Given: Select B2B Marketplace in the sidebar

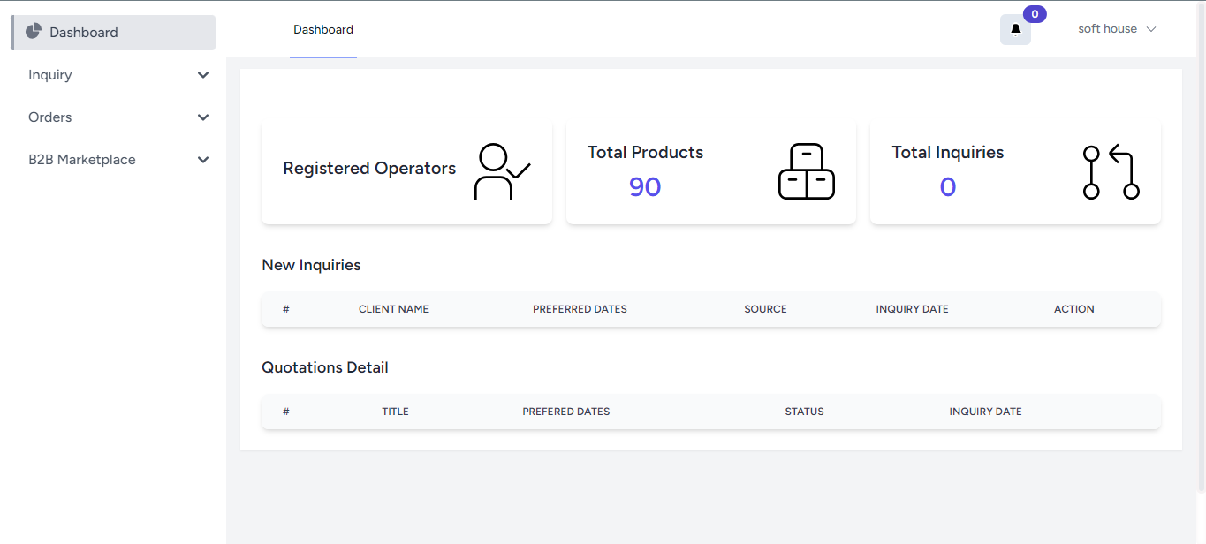Looking at the screenshot, I should [82, 160].
